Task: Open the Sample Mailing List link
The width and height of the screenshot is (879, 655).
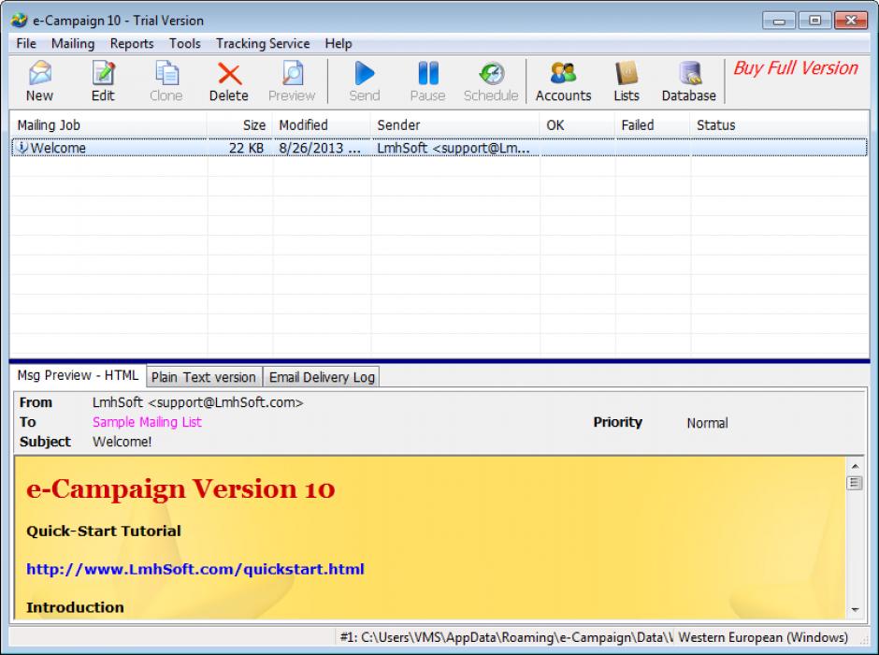Action: point(147,422)
